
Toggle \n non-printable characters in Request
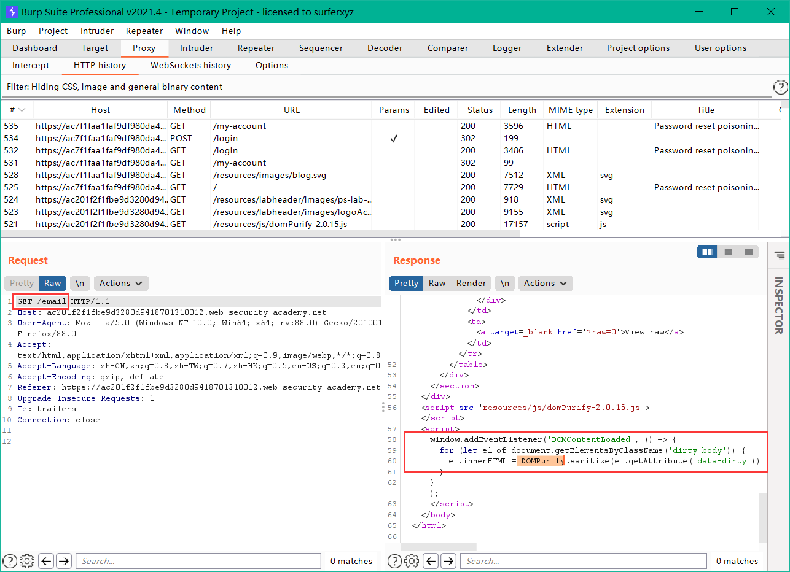80,283
